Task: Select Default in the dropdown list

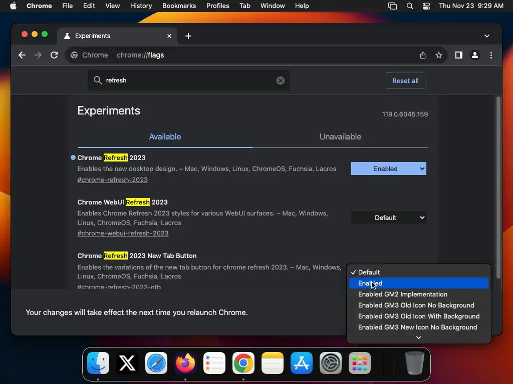Action: click(x=419, y=272)
